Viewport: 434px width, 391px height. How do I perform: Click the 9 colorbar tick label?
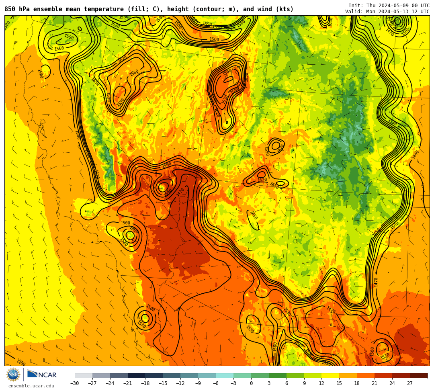click(x=304, y=383)
